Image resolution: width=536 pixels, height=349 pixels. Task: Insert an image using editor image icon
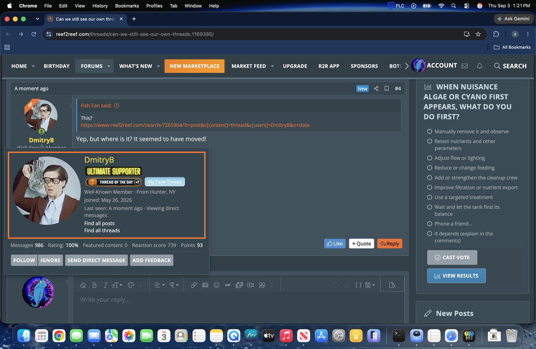(205, 285)
